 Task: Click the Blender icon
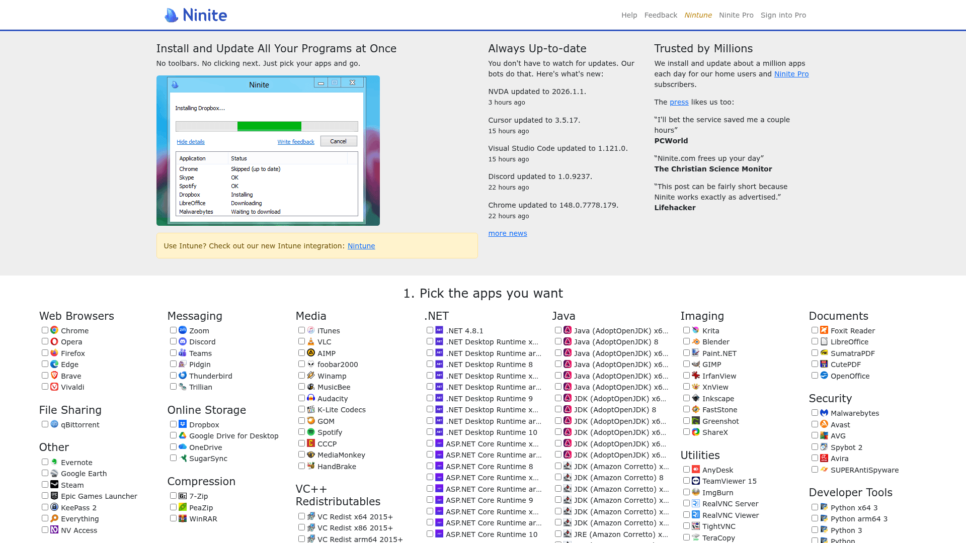point(696,341)
